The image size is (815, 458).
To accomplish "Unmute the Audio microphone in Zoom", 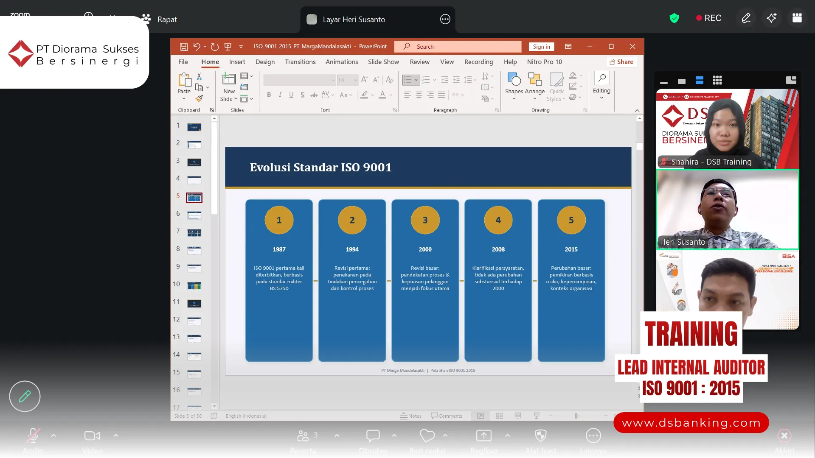I will point(33,436).
